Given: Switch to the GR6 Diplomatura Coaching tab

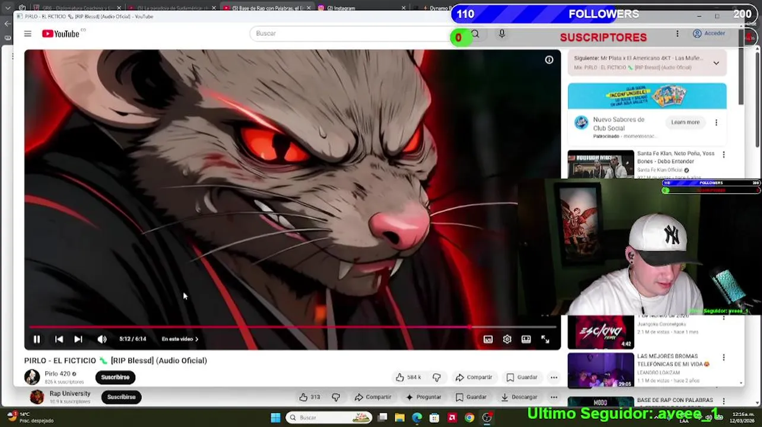Looking at the screenshot, I should [77, 8].
